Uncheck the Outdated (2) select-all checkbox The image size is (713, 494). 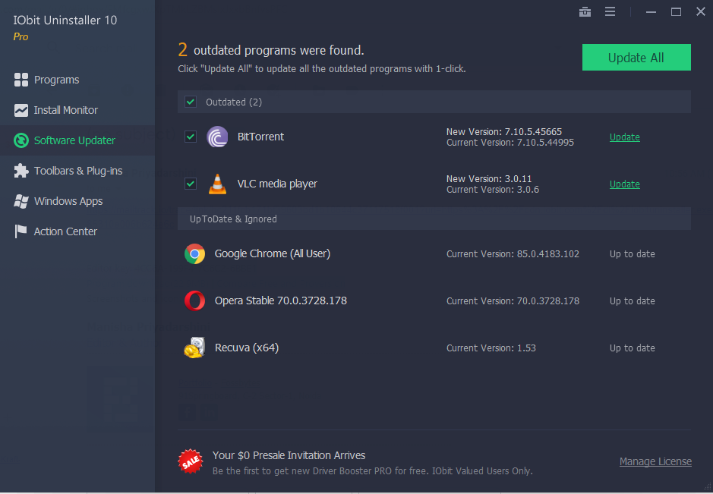coord(191,102)
